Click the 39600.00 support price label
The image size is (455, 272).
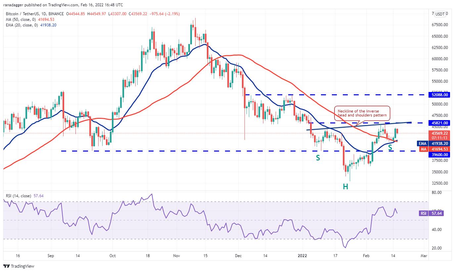(440, 155)
